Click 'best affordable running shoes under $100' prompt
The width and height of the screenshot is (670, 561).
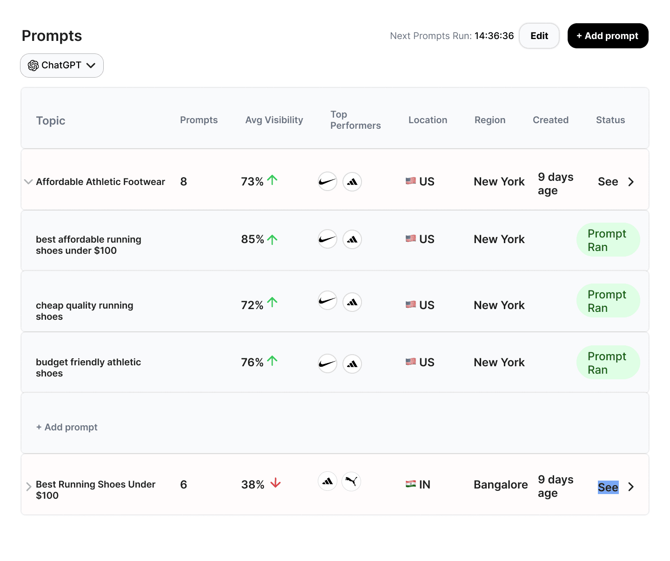(88, 245)
